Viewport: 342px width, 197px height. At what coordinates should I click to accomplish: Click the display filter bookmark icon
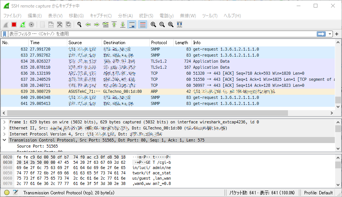tap(5, 34)
